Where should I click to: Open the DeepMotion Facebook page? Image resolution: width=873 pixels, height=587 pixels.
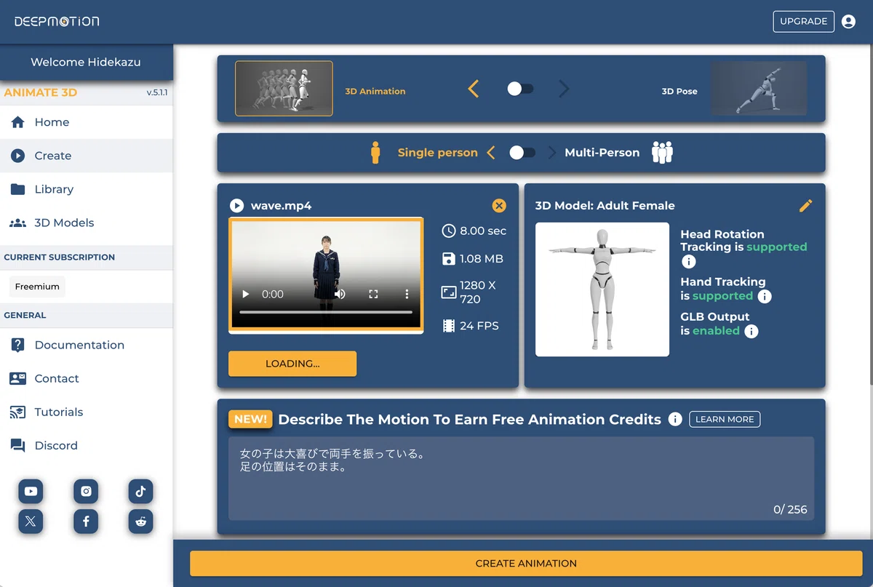pos(86,521)
